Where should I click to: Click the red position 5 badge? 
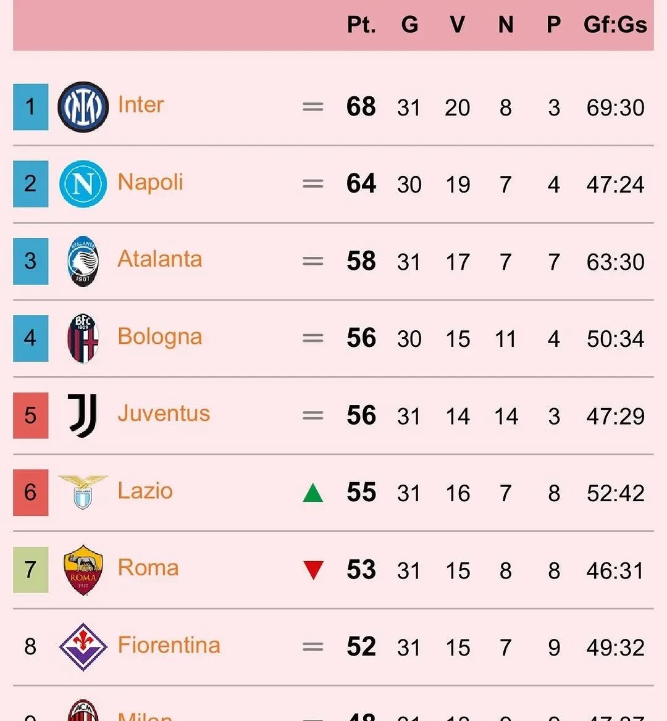tap(30, 415)
